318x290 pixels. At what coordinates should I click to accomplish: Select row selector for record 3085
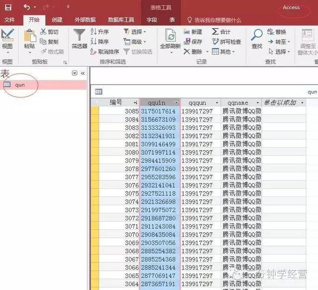(95, 111)
